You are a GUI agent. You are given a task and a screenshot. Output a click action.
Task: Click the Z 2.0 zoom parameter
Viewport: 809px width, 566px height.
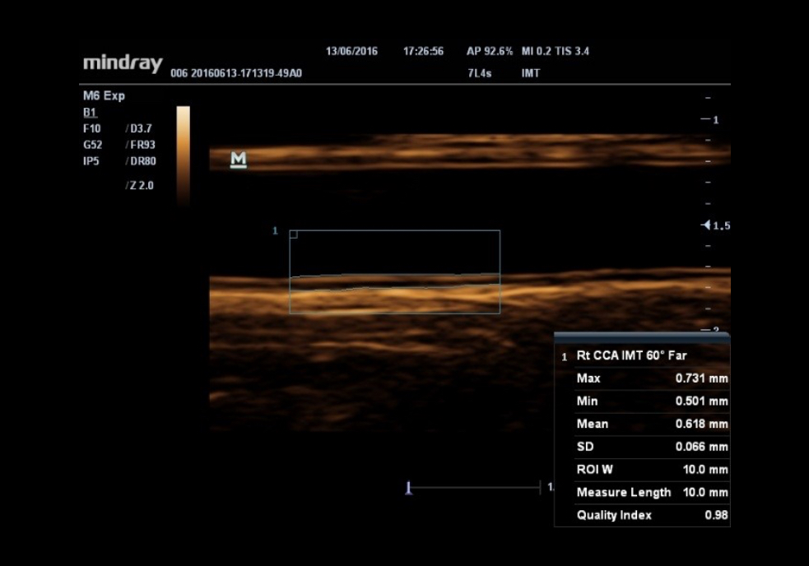click(x=139, y=186)
